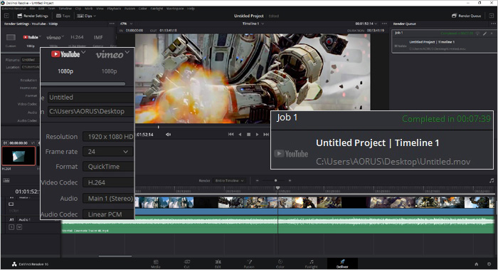
Task: Click timeline zoom in plus button
Action: pos(290,181)
